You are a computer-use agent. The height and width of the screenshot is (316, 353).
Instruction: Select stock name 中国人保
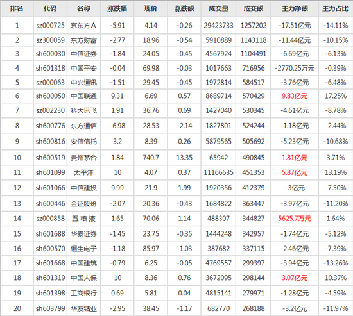(83, 278)
